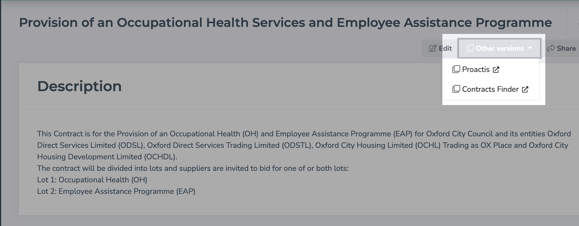The width and height of the screenshot is (579, 226).
Task: Click the copy icon inside Other versions
Action: click(470, 48)
